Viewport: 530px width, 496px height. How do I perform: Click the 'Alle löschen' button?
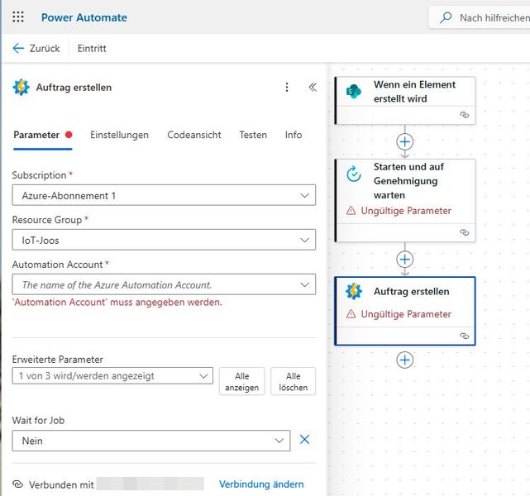coord(293,381)
